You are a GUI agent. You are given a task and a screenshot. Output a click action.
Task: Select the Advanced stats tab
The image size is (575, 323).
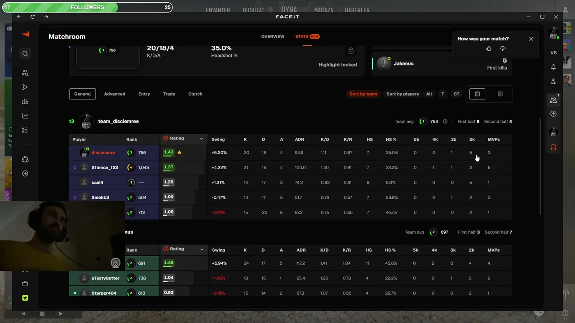tap(115, 94)
